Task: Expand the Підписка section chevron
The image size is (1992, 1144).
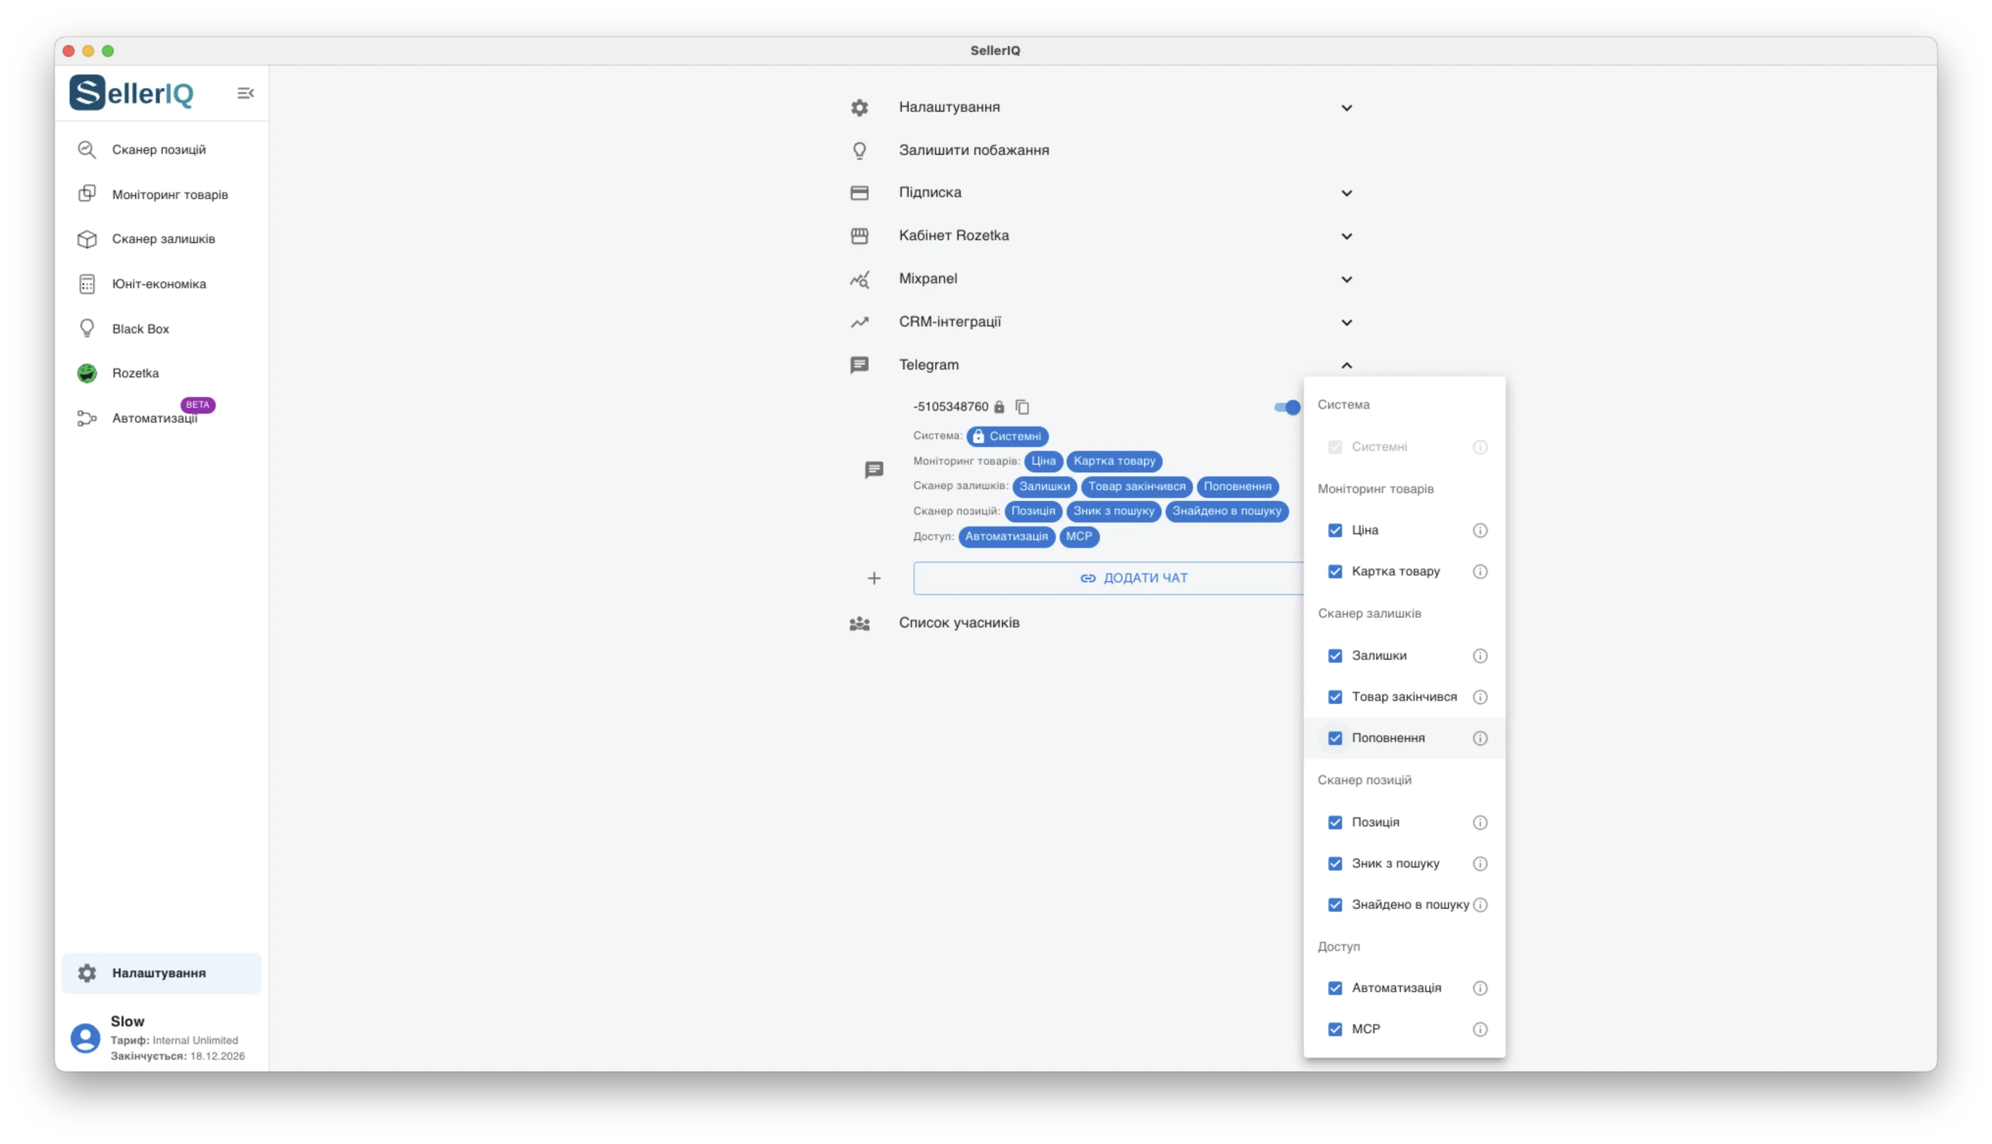Action: 1346,193
